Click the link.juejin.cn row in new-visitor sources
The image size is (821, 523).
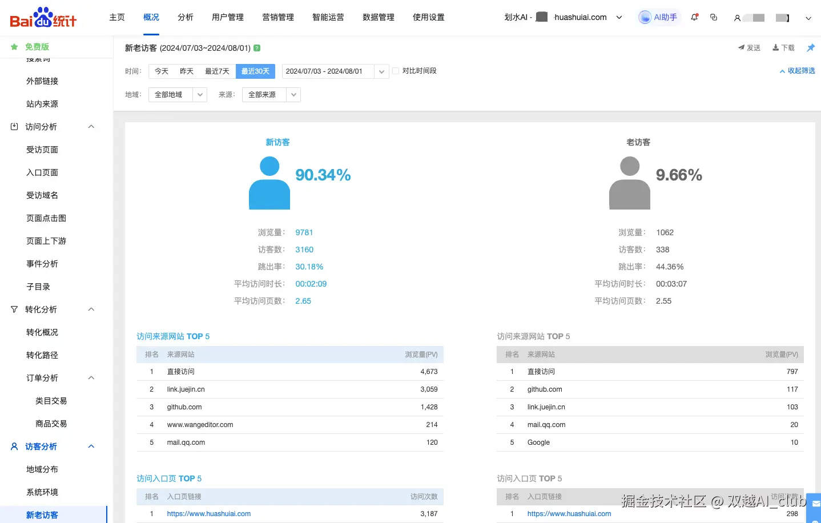290,389
